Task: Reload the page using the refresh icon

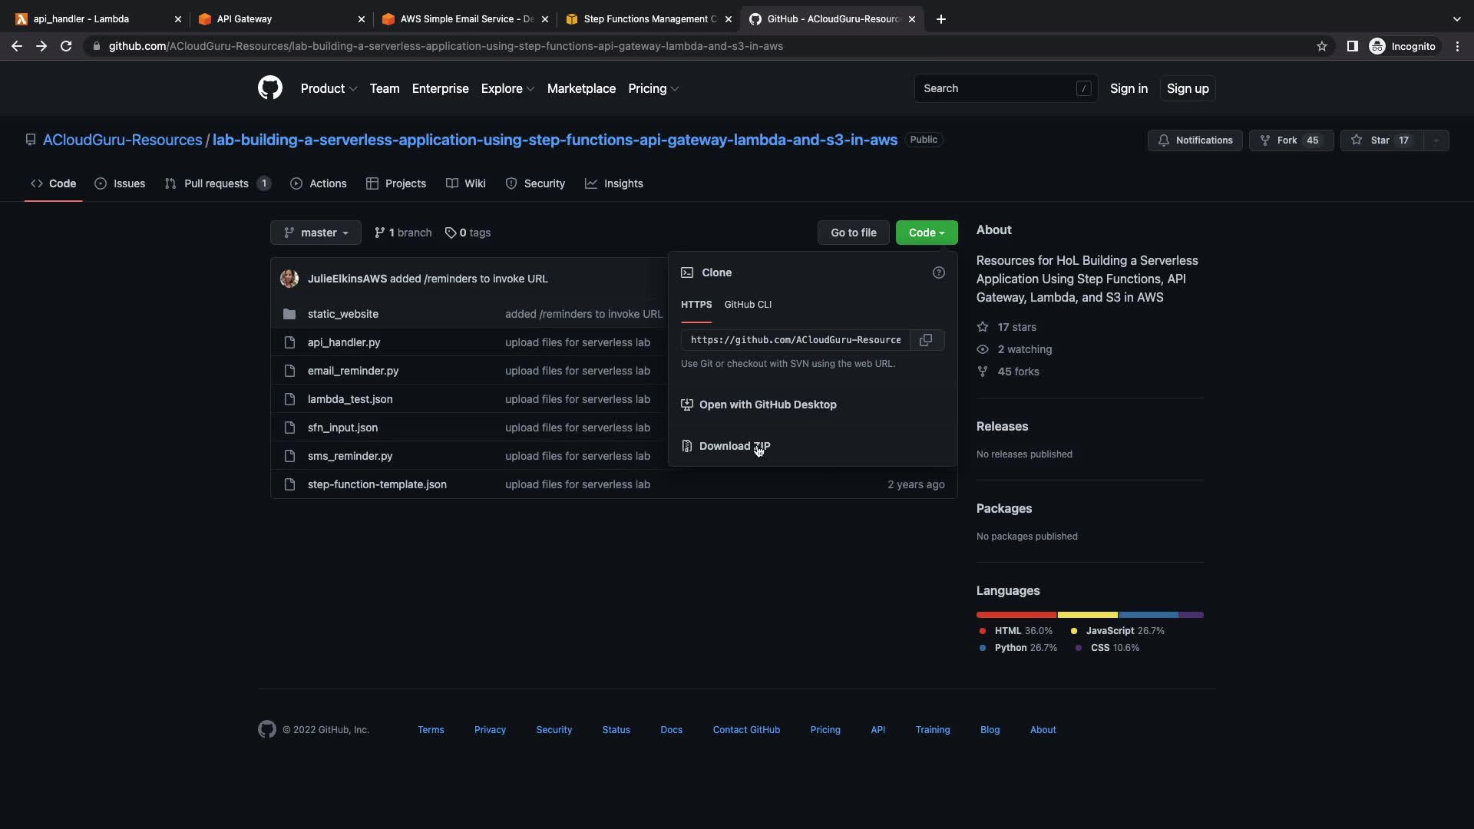Action: 66,46
